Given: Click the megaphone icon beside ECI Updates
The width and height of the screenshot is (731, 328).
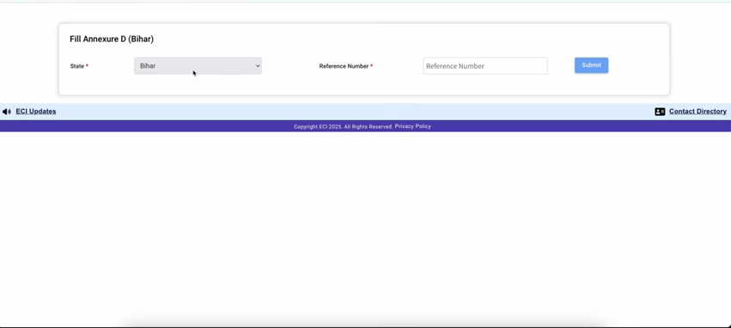Looking at the screenshot, I should pyautogui.click(x=7, y=112).
